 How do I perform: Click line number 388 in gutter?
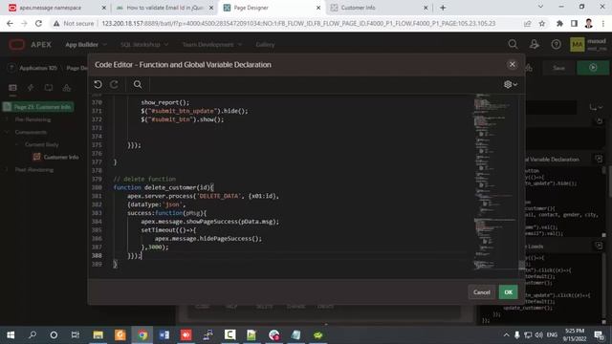tap(97, 255)
